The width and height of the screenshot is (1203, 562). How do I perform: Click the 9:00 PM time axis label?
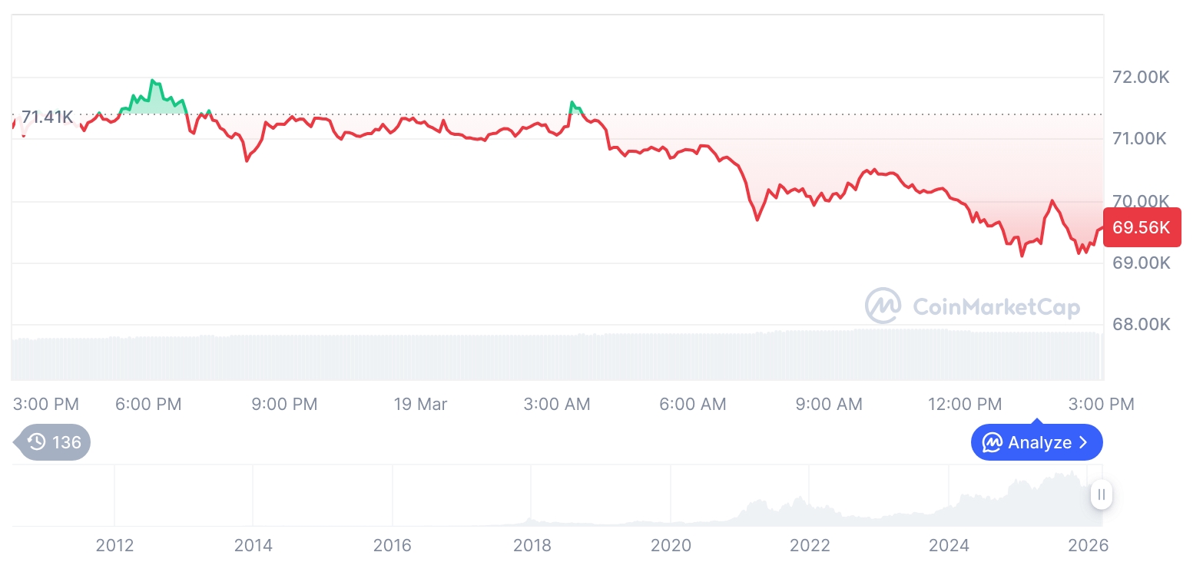[284, 404]
